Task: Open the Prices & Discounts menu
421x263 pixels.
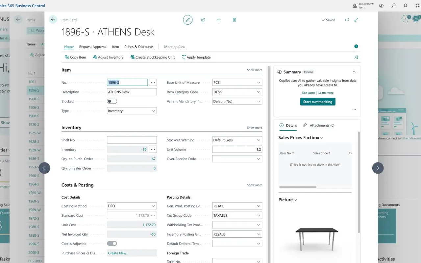Action: pyautogui.click(x=139, y=47)
